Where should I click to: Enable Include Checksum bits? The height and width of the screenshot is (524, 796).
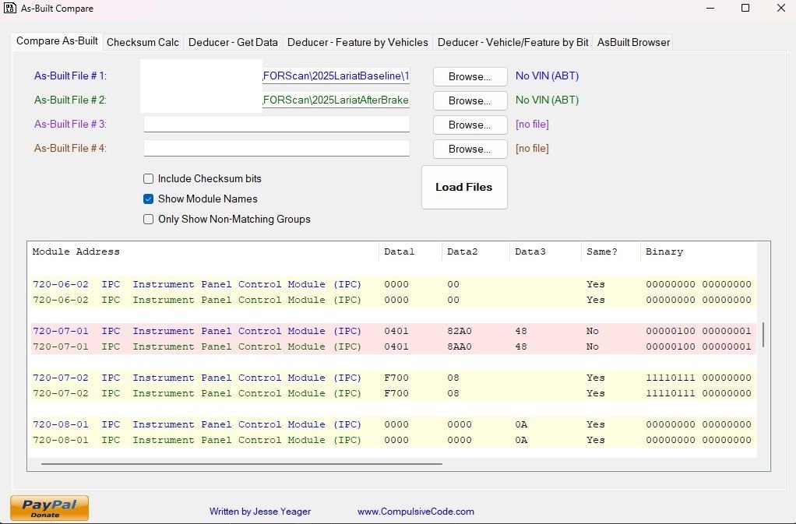click(148, 178)
